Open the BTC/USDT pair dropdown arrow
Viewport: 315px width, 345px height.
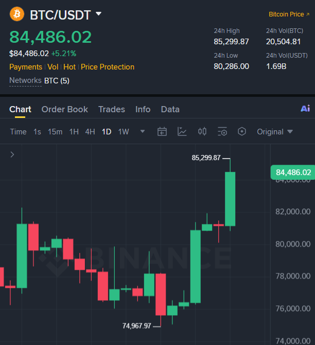98,14
